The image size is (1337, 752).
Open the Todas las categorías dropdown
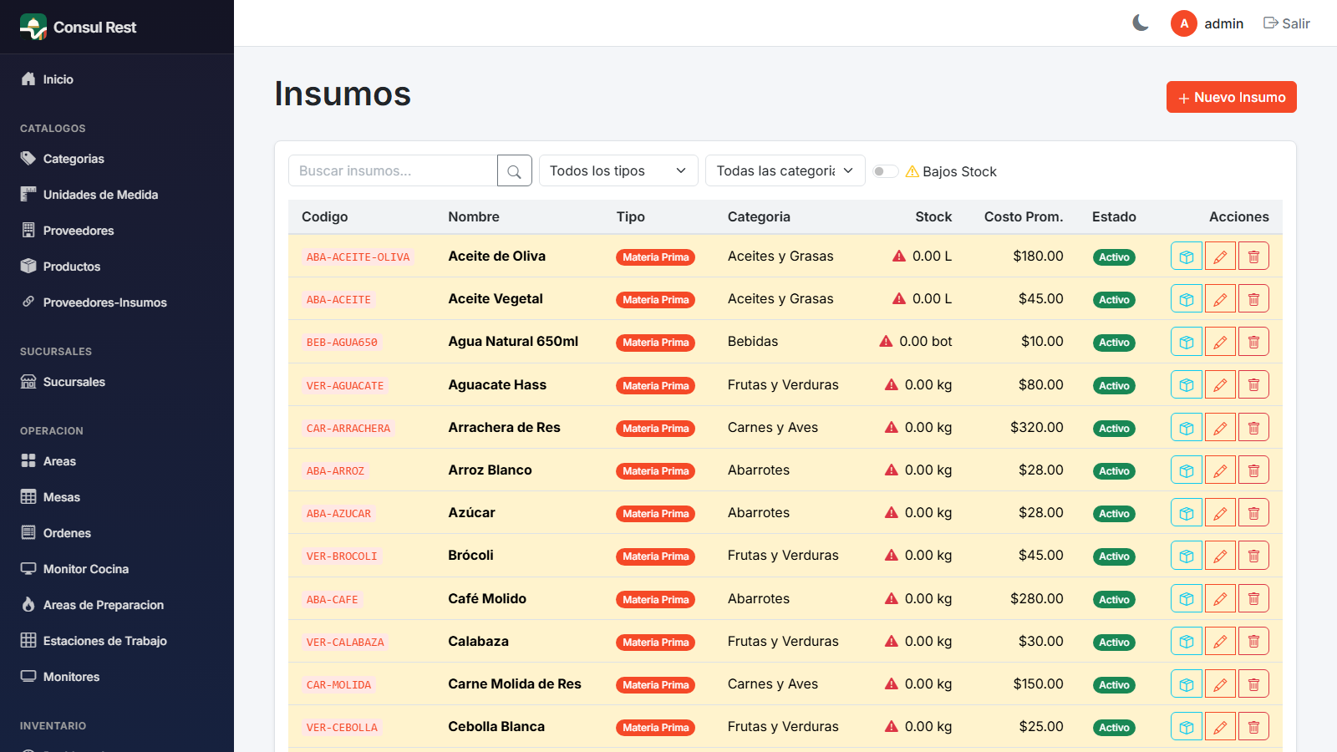(x=785, y=171)
